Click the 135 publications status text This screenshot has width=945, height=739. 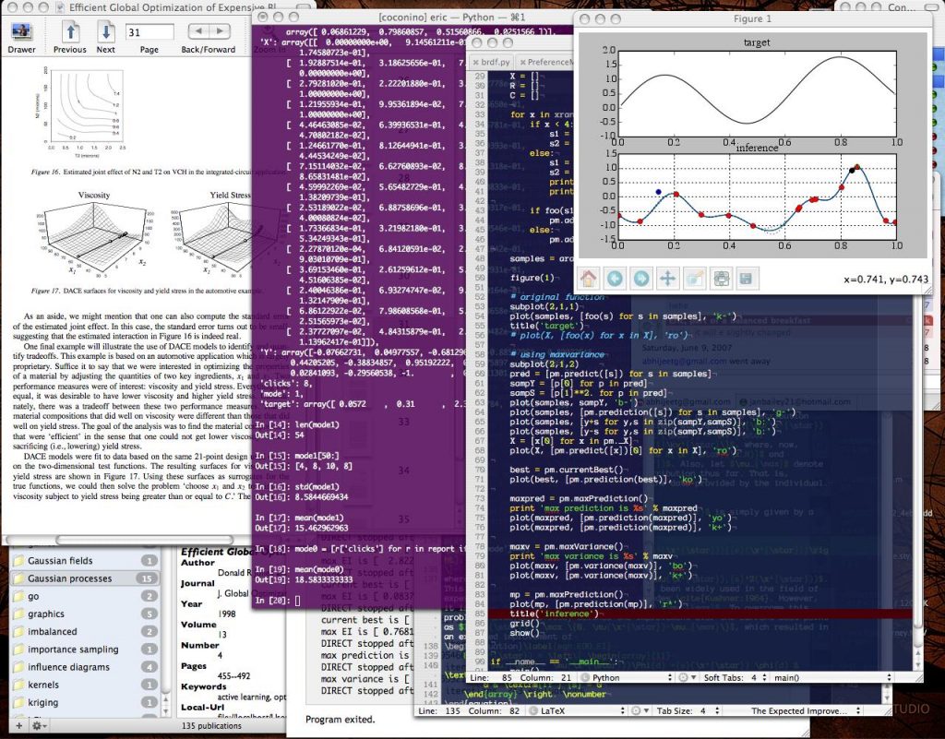(211, 726)
